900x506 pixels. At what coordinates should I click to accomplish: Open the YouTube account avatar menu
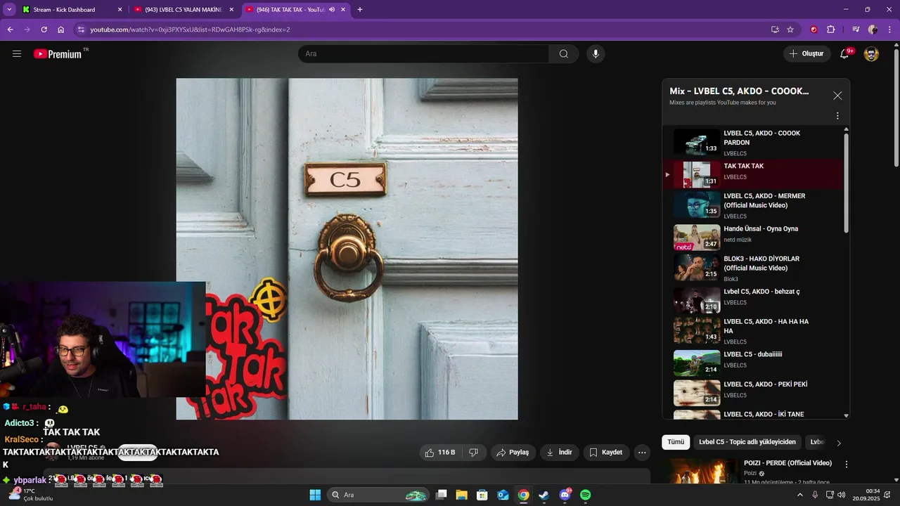click(x=871, y=53)
